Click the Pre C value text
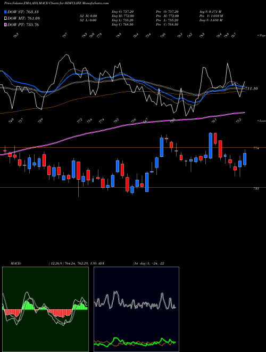Image resolution: width=266 pixels, height=352 pixels. click(167, 25)
